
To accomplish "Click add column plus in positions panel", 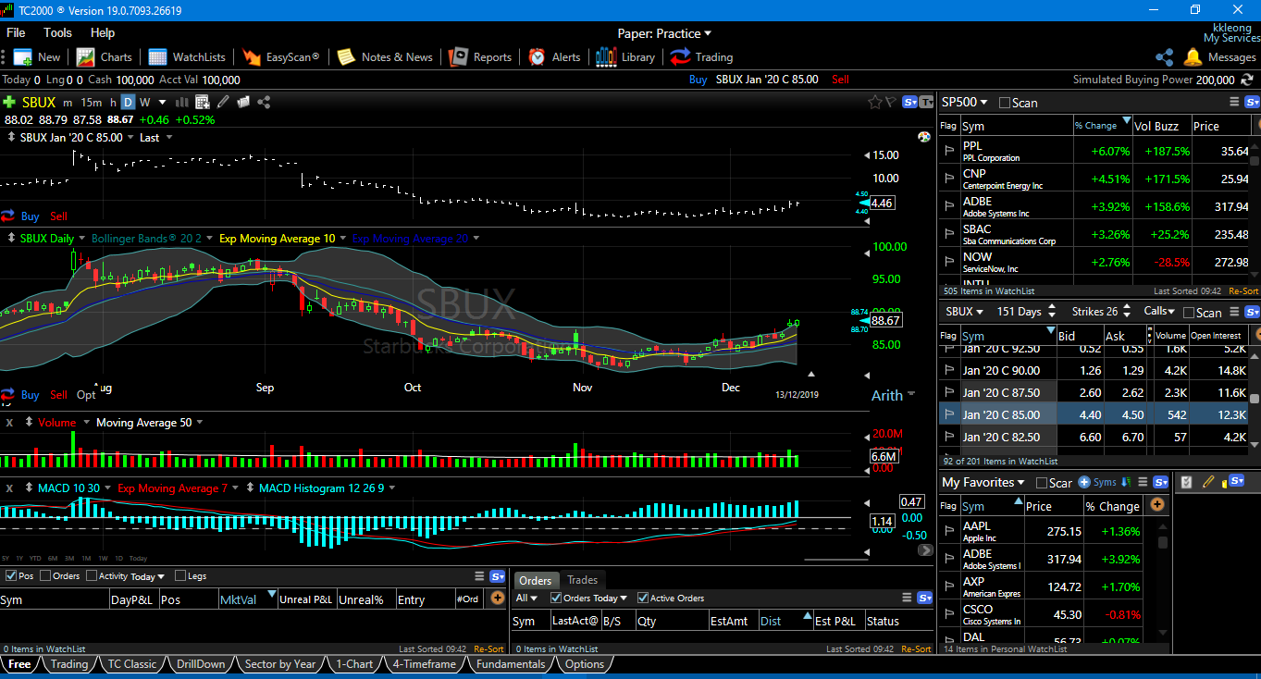I will [x=498, y=599].
